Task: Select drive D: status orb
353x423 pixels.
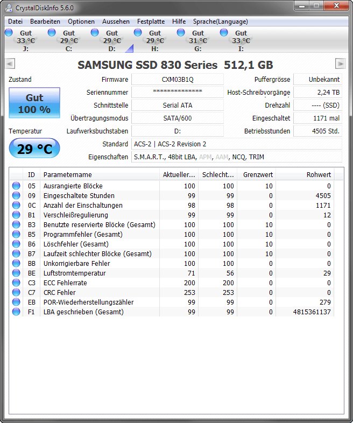Action: [x=95, y=32]
